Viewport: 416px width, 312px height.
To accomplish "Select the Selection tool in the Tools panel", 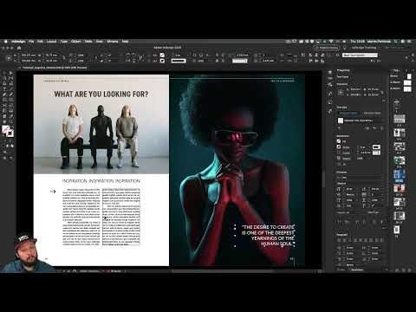I will [x=4, y=73].
